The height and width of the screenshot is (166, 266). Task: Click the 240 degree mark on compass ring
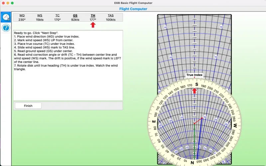pyautogui.click(x=230, y=106)
